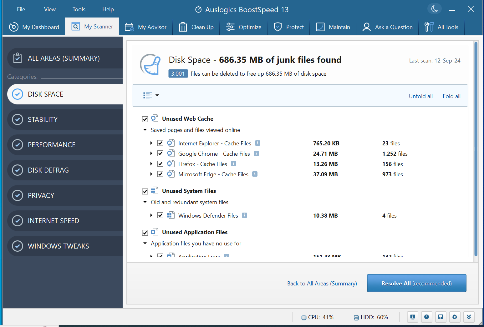Image resolution: width=484 pixels, height=327 pixels.
Task: Expand the Windows Defender Files row
Action: [151, 215]
